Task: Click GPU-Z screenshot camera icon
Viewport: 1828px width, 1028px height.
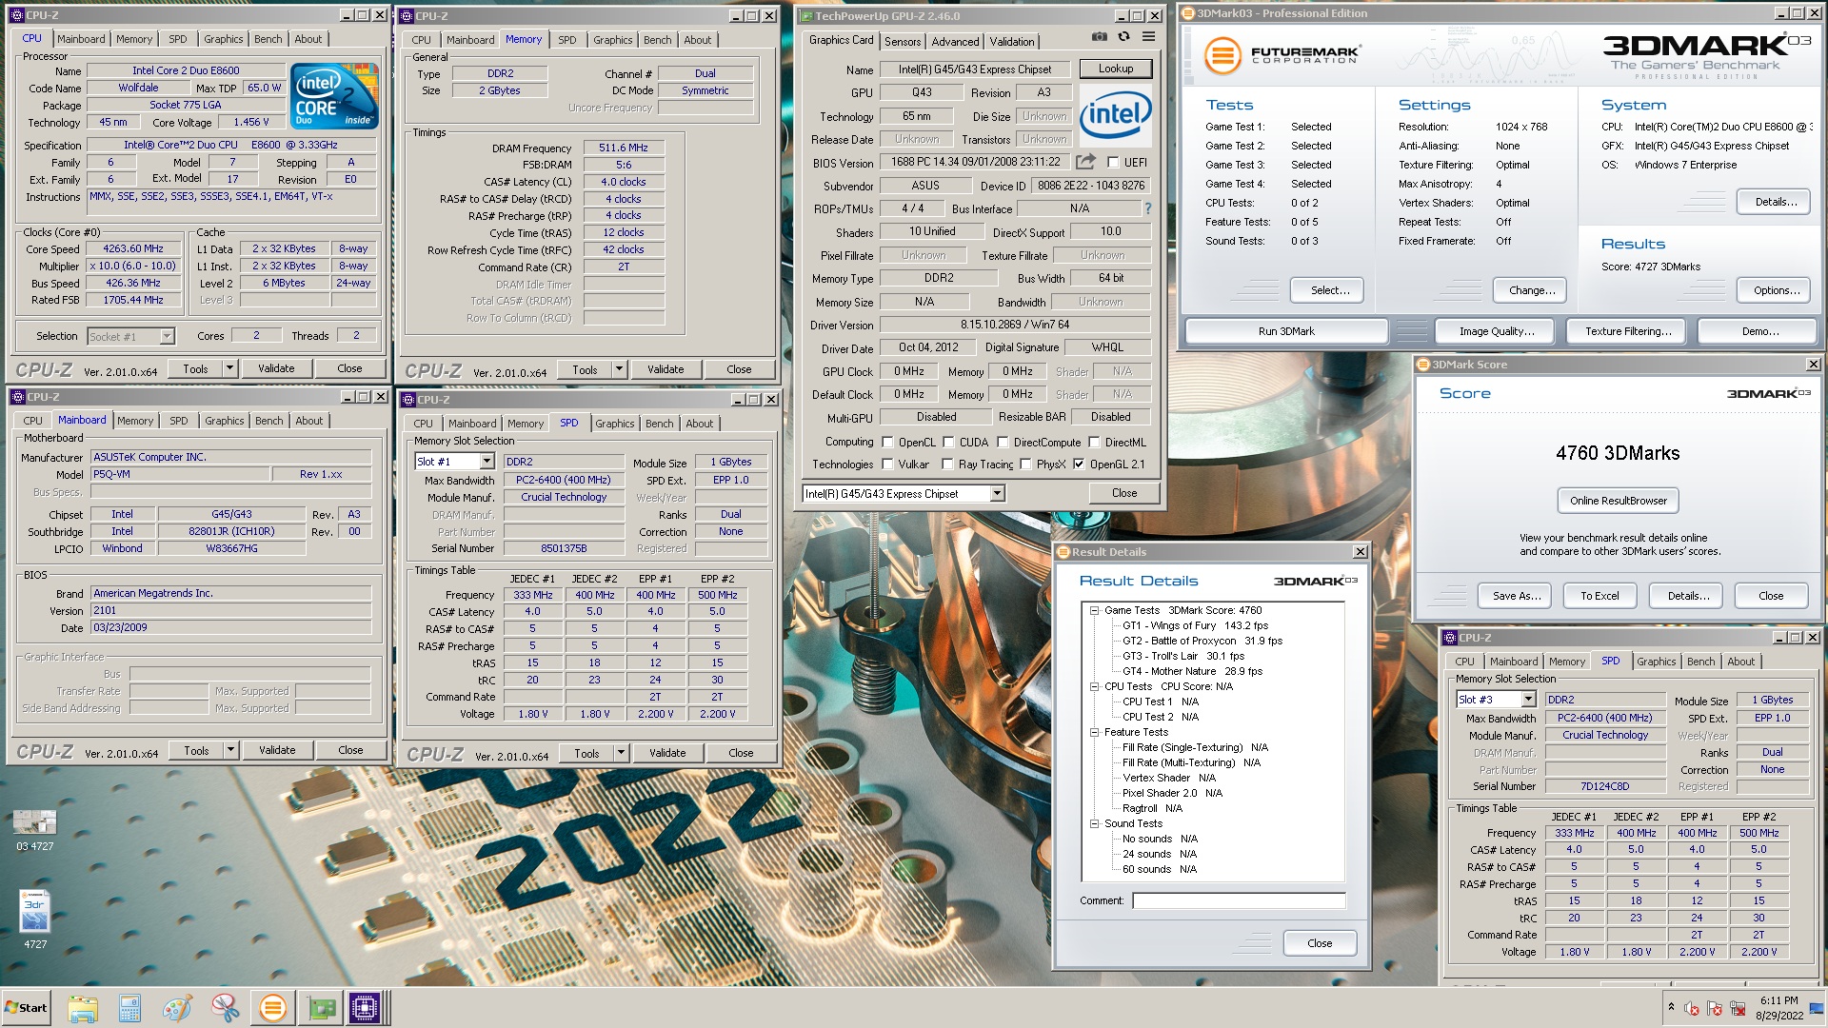Action: 1100,37
